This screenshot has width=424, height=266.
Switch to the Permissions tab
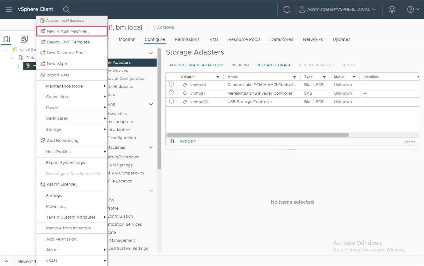point(187,39)
